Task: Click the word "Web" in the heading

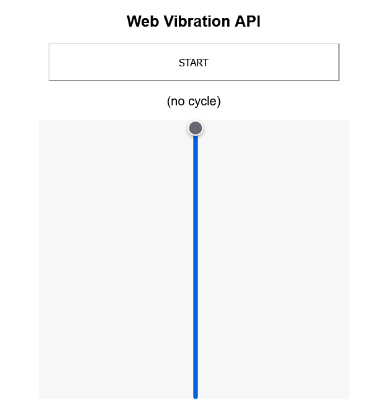Action: tap(141, 21)
